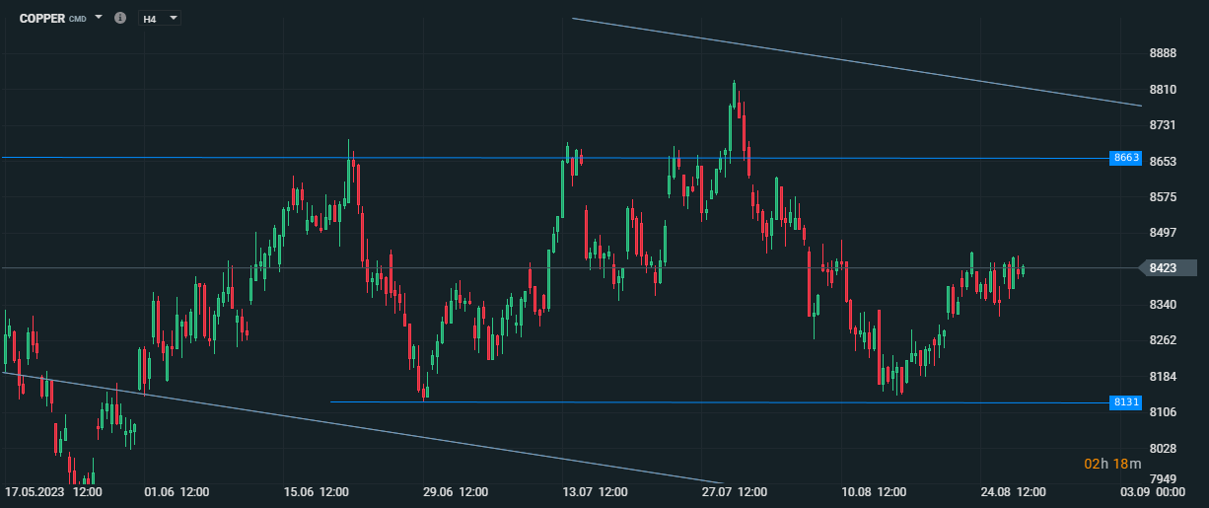Screen dimensions: 1209x508
Task: Click the 8028 price axis value
Action: click(x=1164, y=448)
